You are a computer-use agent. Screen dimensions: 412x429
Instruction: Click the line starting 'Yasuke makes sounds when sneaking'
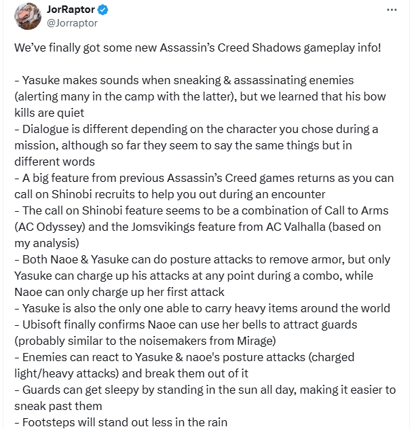click(x=184, y=80)
